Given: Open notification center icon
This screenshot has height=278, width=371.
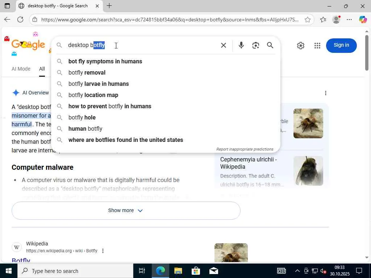Looking at the screenshot, I should pyautogui.click(x=359, y=271).
